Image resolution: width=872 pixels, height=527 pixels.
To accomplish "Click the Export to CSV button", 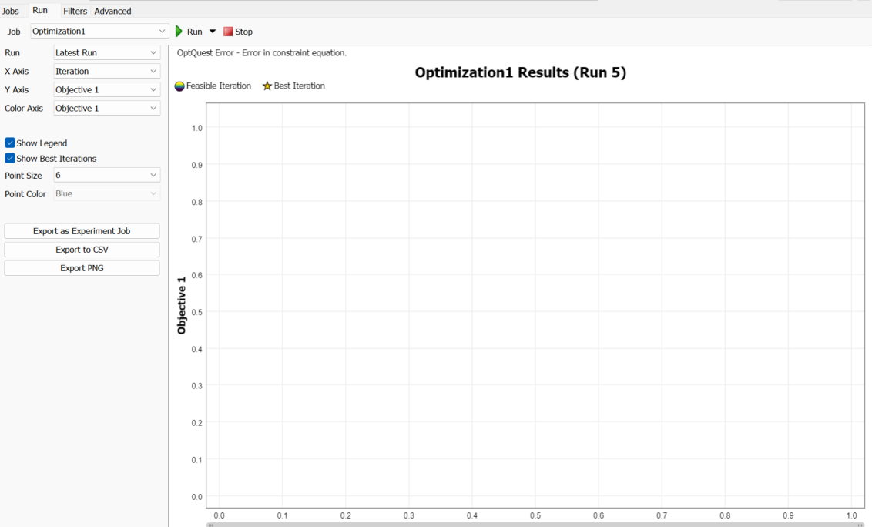I will (82, 250).
